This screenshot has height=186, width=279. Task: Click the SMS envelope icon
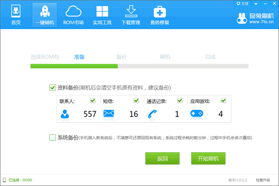(x=109, y=113)
